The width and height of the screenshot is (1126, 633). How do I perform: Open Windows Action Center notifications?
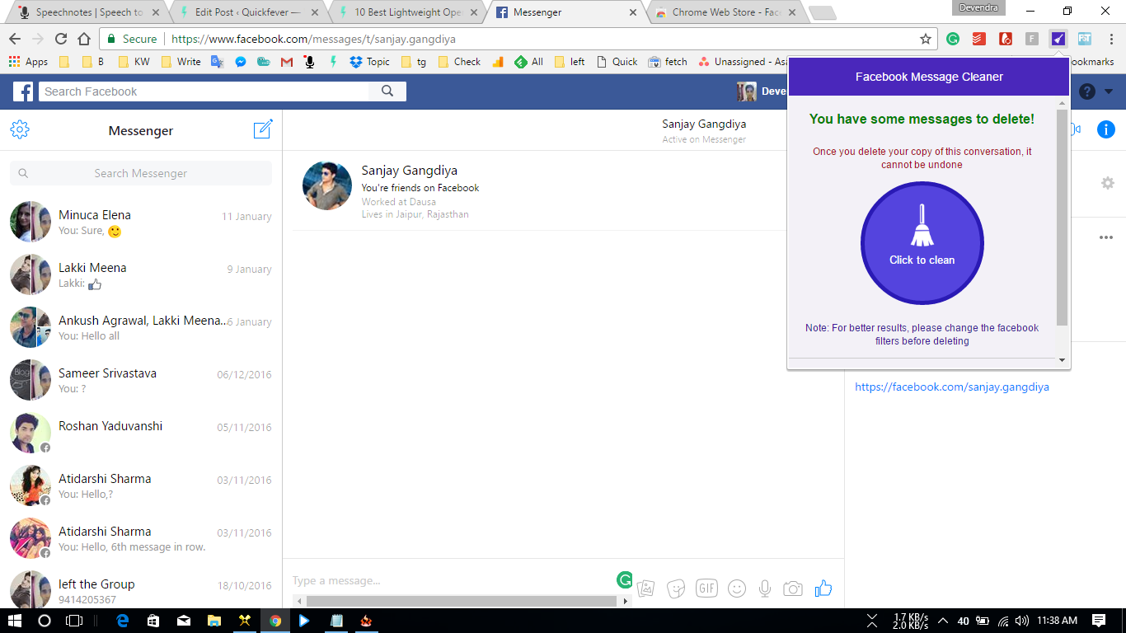click(1099, 621)
